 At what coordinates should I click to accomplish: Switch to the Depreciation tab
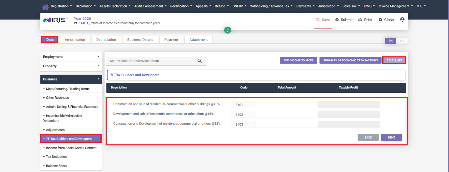point(106,40)
